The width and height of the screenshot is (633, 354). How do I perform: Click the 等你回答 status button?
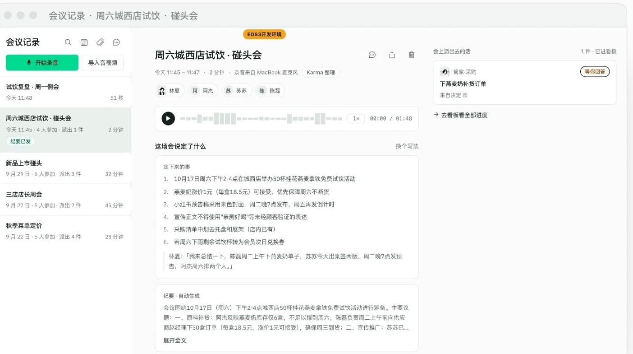coord(595,71)
